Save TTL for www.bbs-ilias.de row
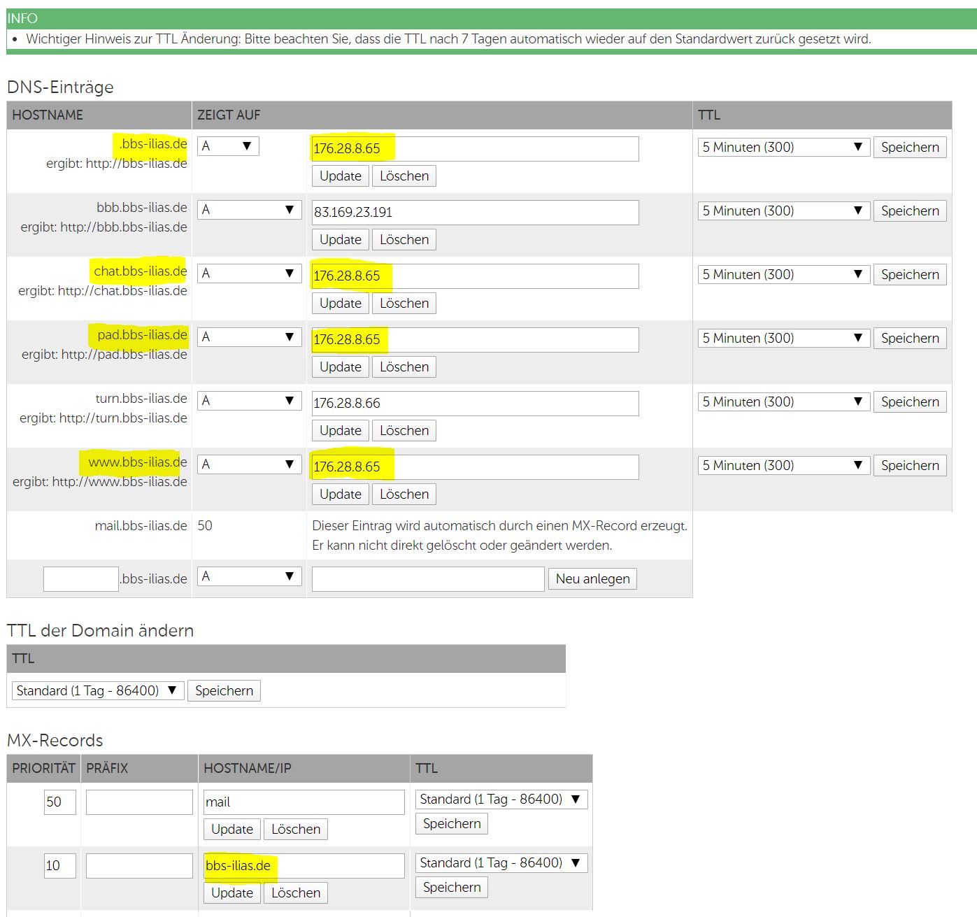 click(909, 466)
